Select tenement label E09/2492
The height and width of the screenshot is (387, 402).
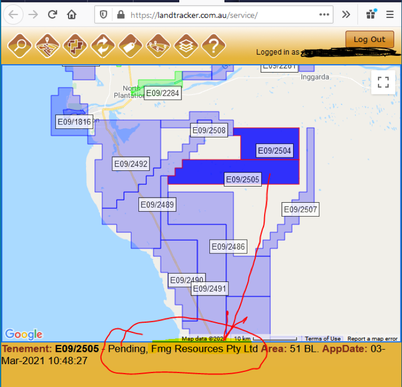pyautogui.click(x=131, y=164)
